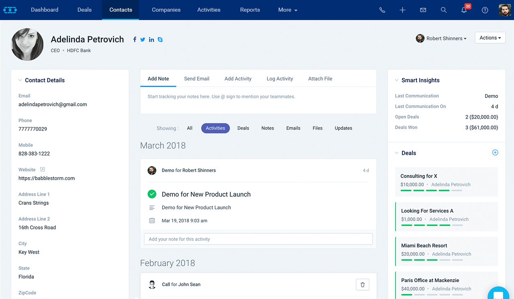Click the app logo in the top bar

(x=10, y=10)
